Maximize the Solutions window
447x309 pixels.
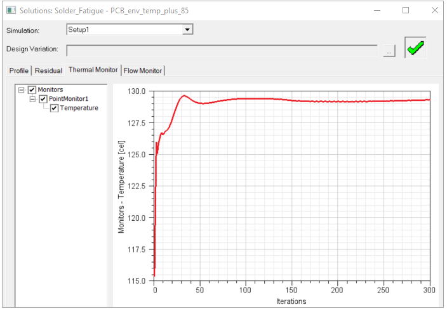(406, 10)
